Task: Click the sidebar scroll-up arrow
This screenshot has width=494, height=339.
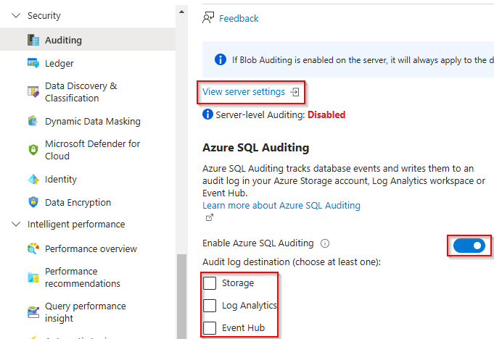Action: pyautogui.click(x=181, y=12)
